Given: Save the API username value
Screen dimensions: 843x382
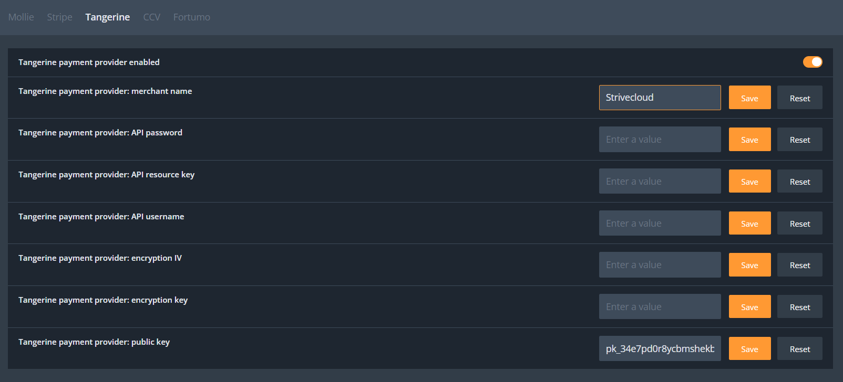Looking at the screenshot, I should (x=749, y=223).
